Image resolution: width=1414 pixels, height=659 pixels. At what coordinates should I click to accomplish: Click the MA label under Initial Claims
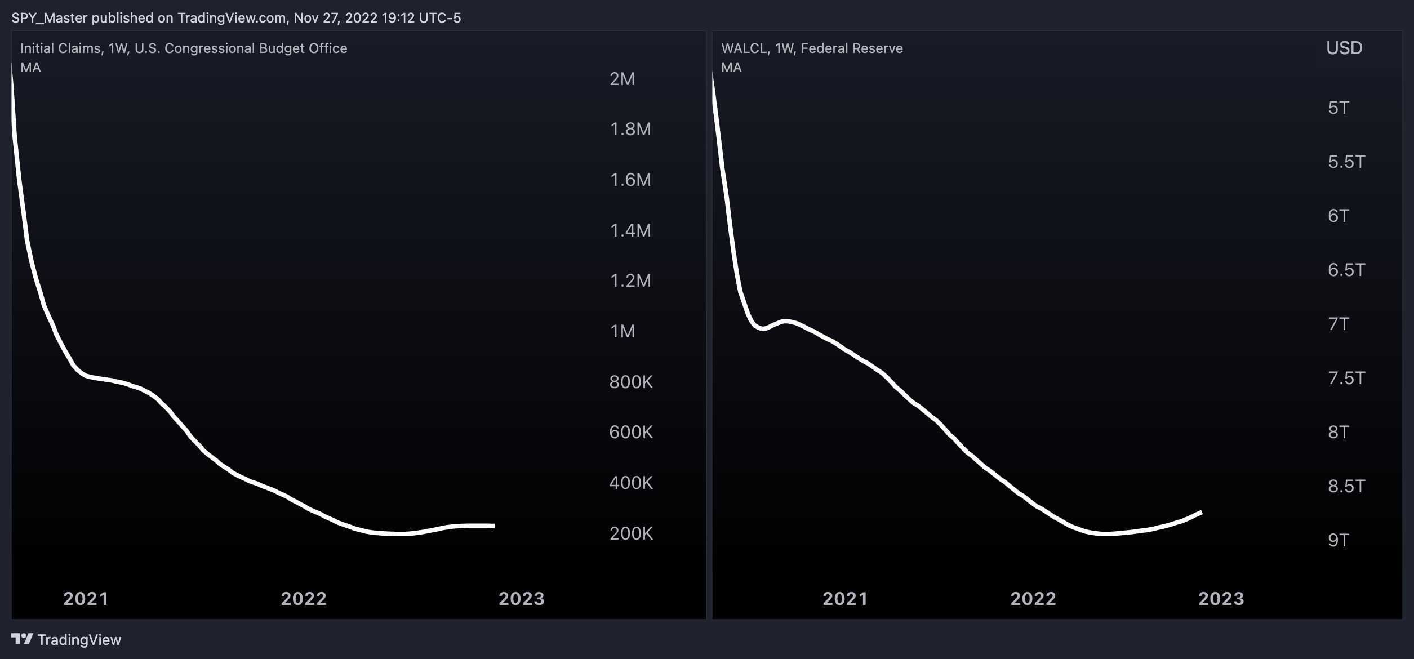pos(30,68)
